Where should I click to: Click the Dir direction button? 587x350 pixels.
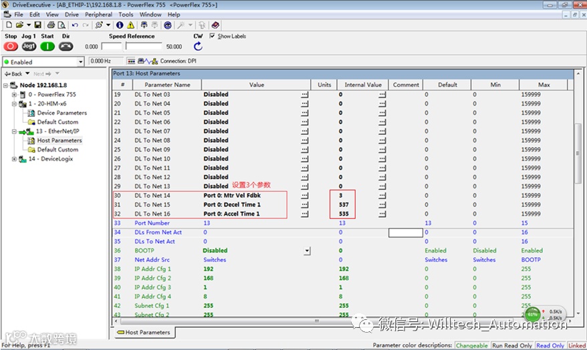(x=66, y=46)
